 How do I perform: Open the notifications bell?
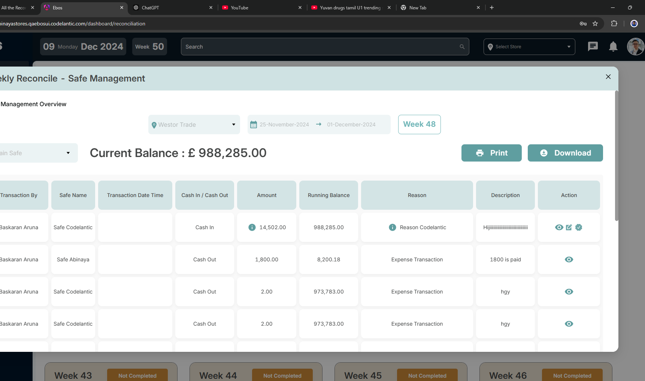point(613,46)
